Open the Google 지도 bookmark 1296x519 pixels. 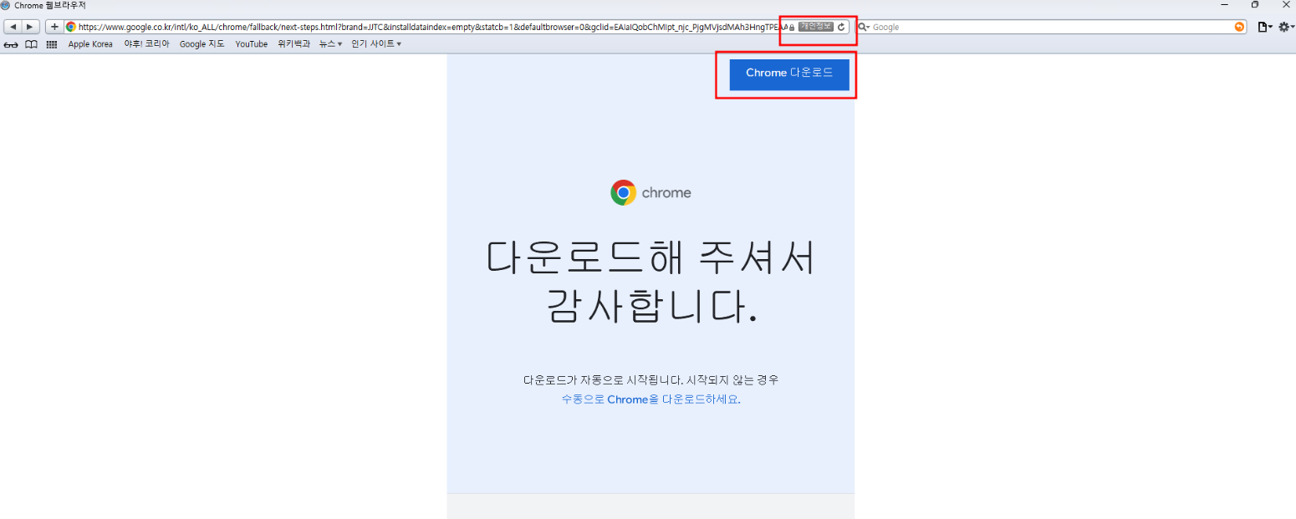click(x=202, y=44)
